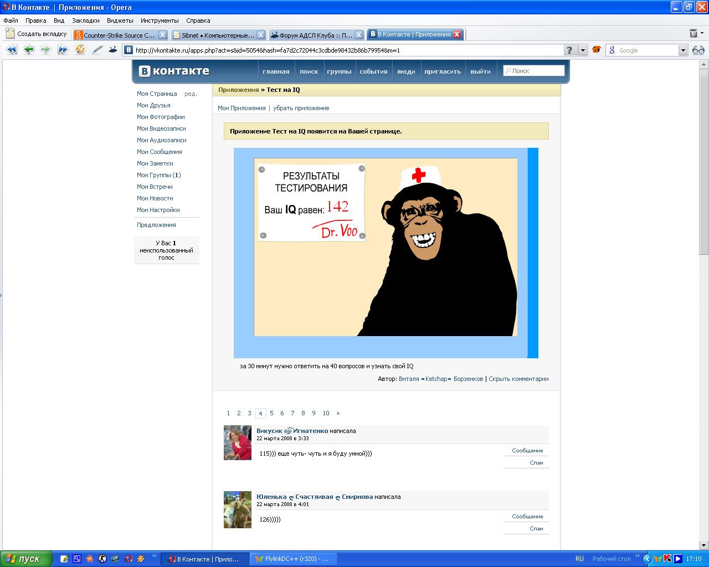Click the hat-shaped icon next to the address bar
709x567 pixels.
pos(113,50)
